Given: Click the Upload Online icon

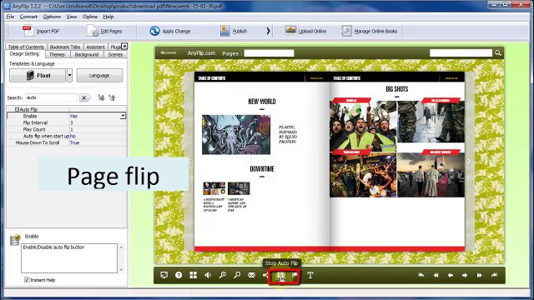Looking at the screenshot, I should click(x=290, y=31).
